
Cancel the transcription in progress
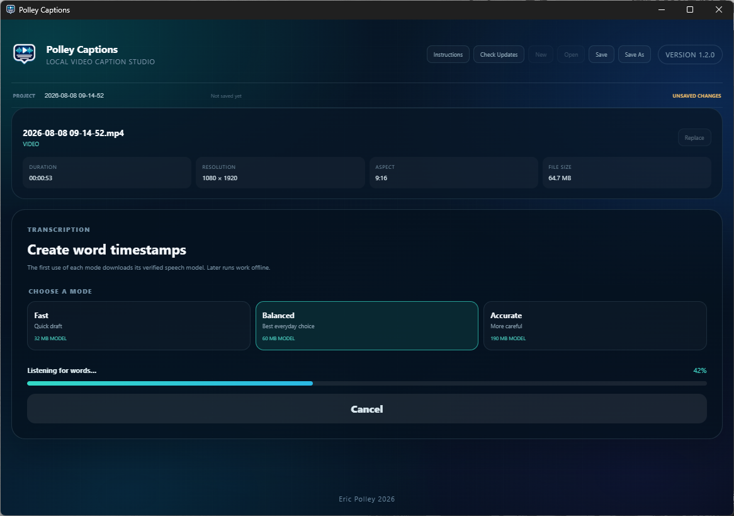(x=366, y=409)
